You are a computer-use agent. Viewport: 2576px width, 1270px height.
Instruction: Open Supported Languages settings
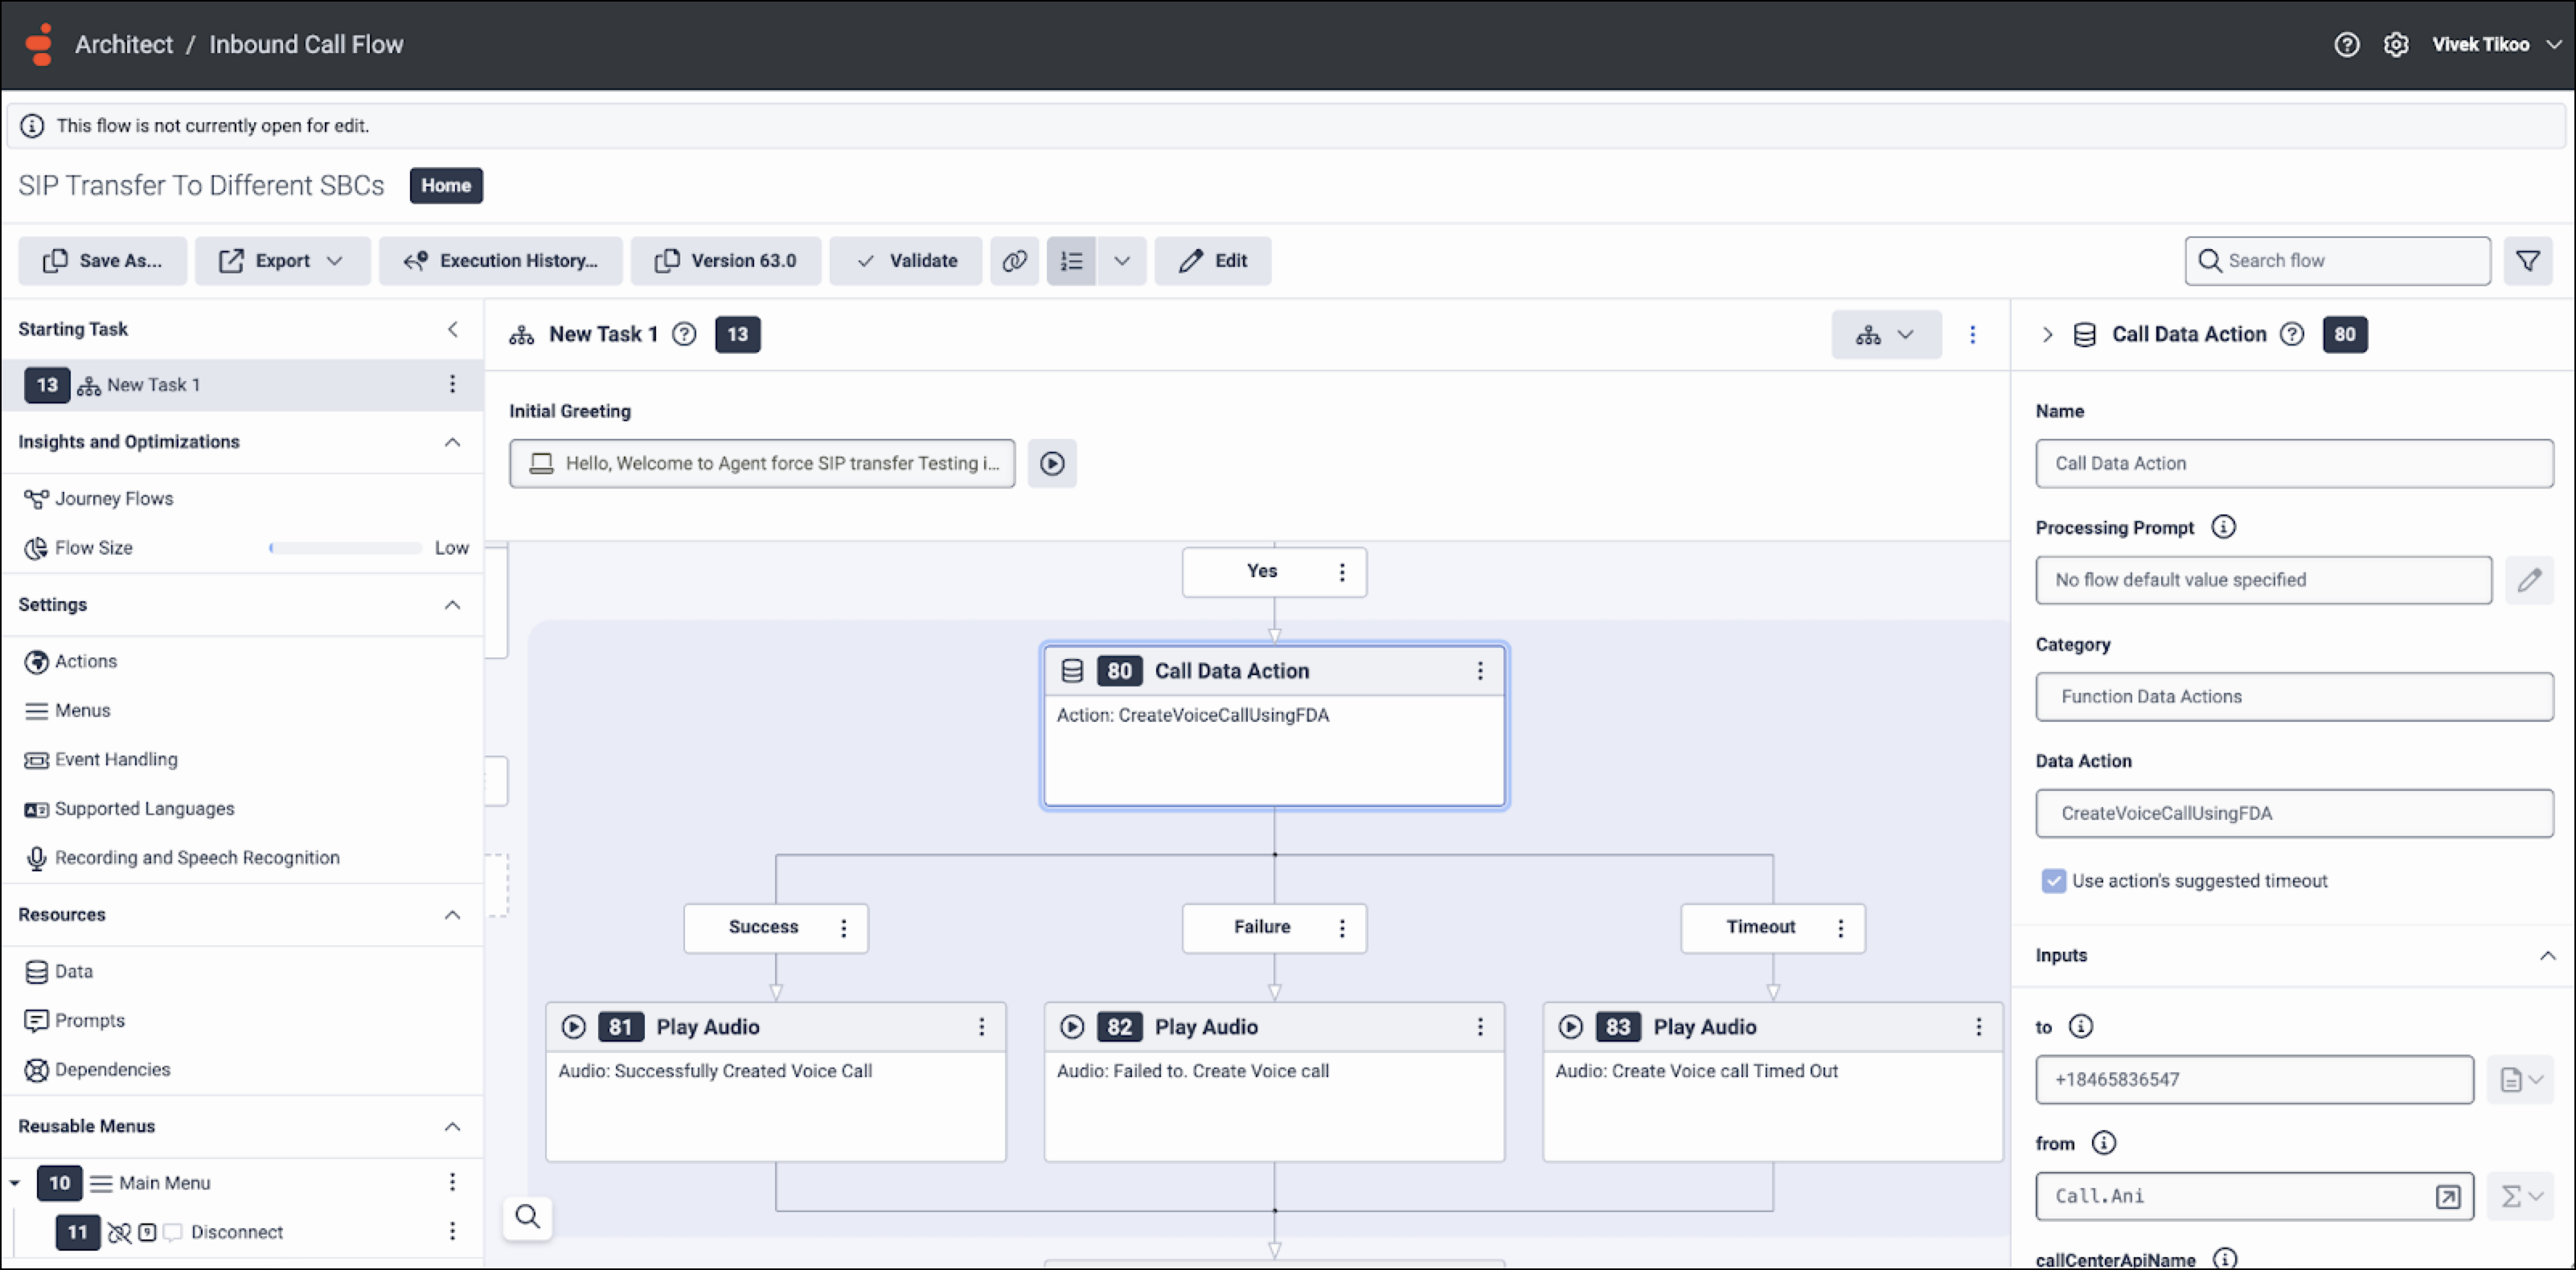point(145,808)
